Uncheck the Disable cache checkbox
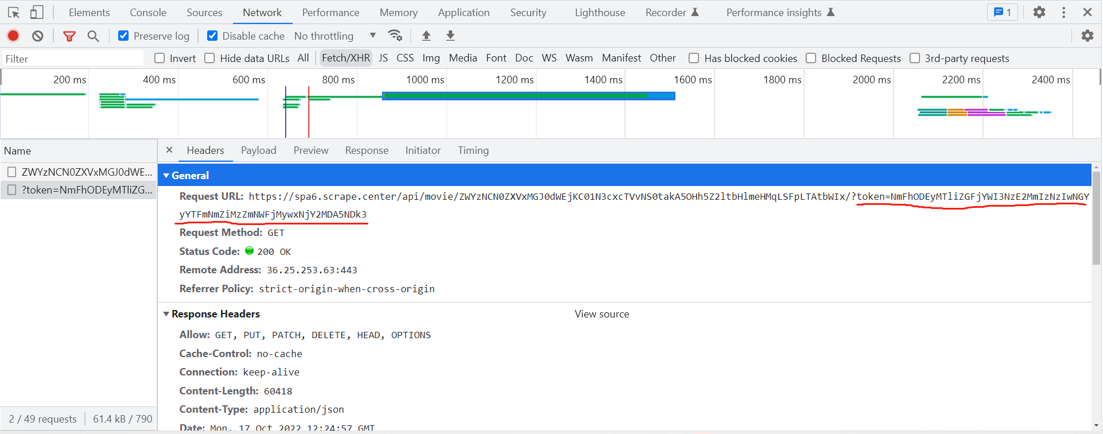Image resolution: width=1103 pixels, height=434 pixels. tap(212, 36)
